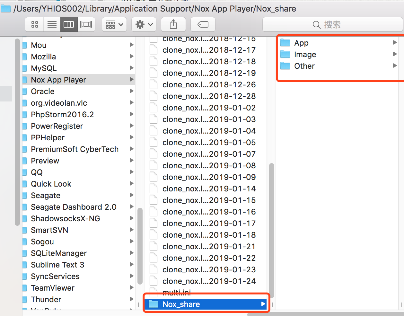This screenshot has width=404, height=316.
Task: Click the folder icon in the path title
Action: coord(6,8)
